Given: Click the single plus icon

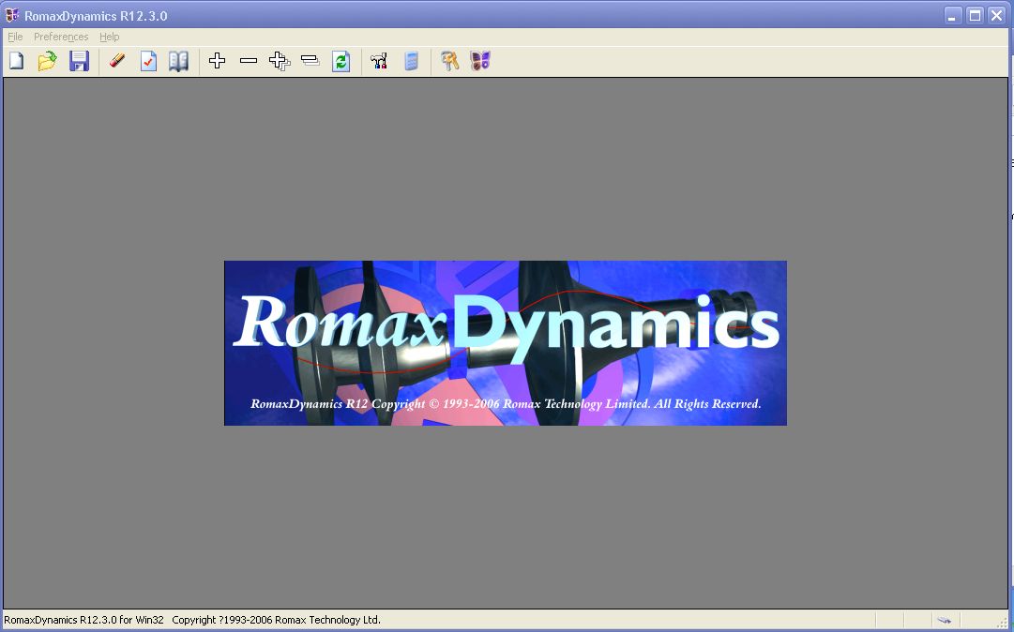Looking at the screenshot, I should 218,61.
